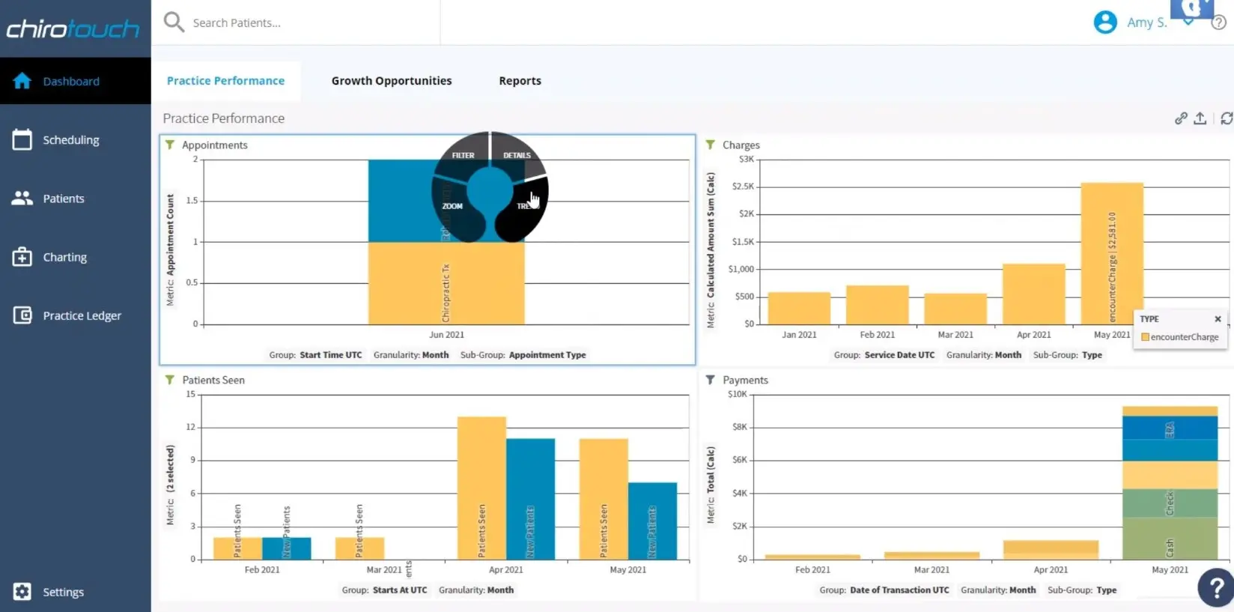Copy the dashboard link via the chain icon
Image resolution: width=1234 pixels, height=612 pixels.
click(1181, 118)
